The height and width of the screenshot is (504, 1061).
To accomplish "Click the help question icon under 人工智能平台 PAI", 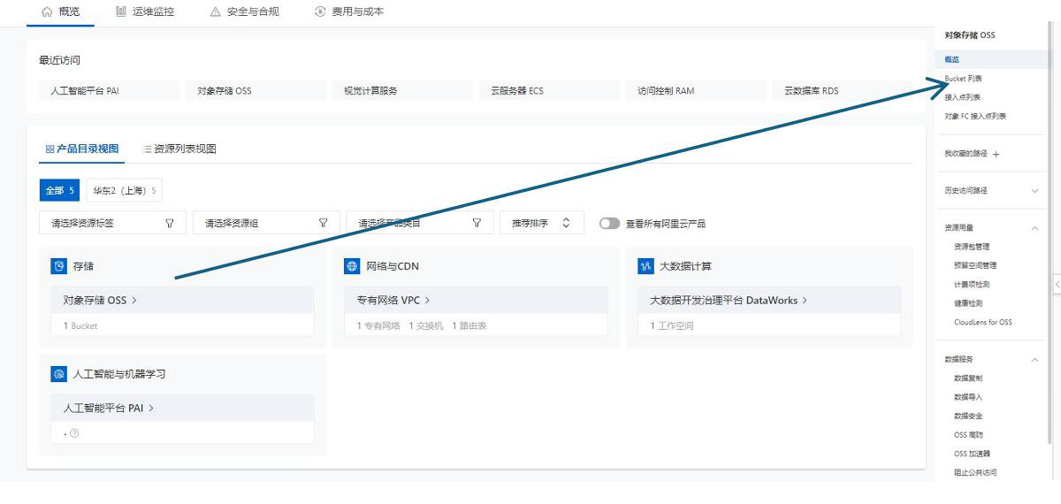I will pos(74,433).
